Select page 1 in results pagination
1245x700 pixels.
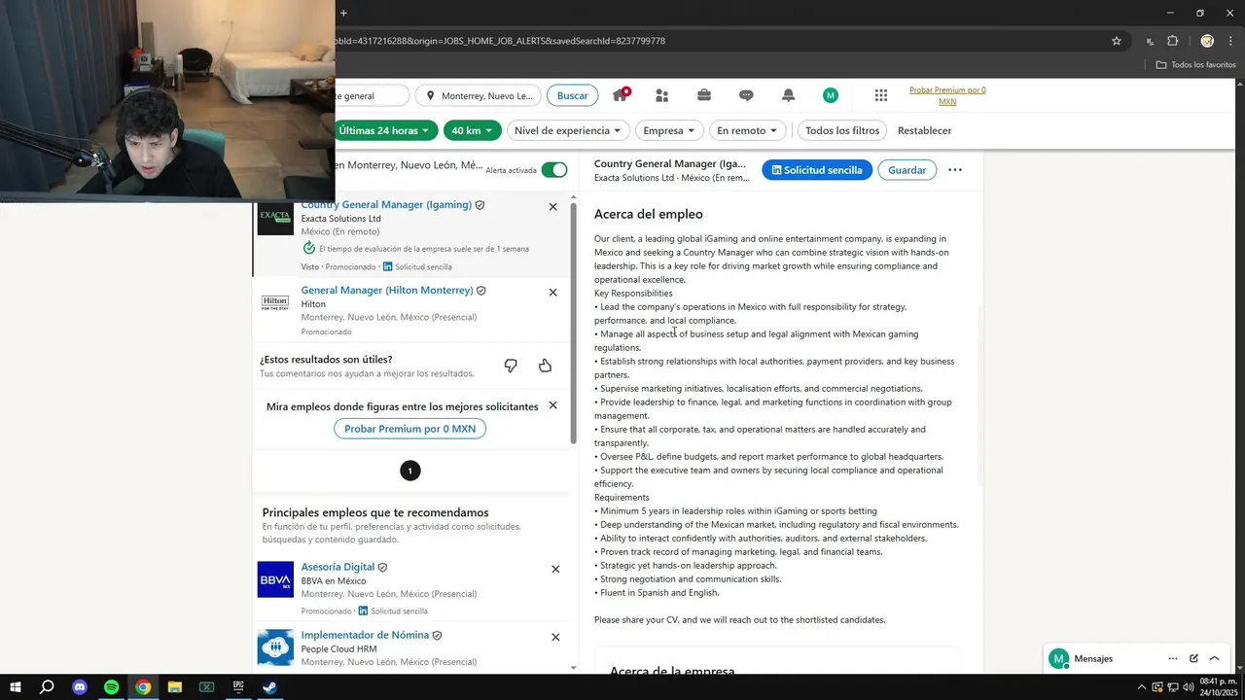pyautogui.click(x=409, y=471)
